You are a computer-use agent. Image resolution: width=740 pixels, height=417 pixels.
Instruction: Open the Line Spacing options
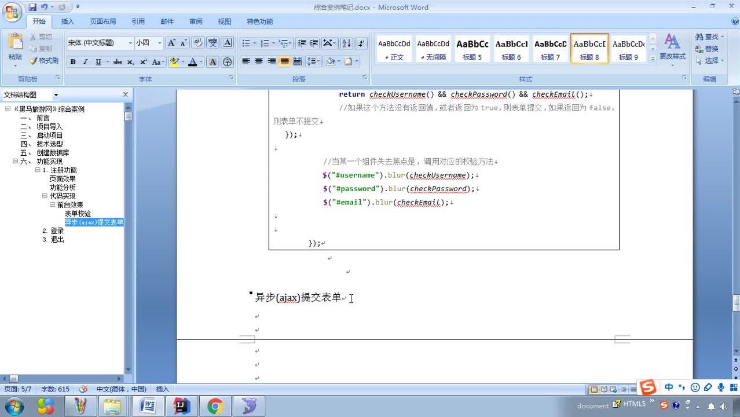click(x=313, y=61)
